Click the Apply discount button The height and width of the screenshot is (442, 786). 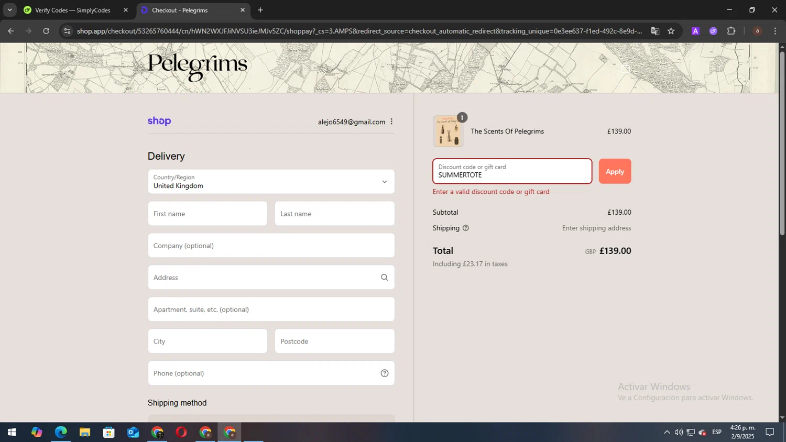pos(615,171)
